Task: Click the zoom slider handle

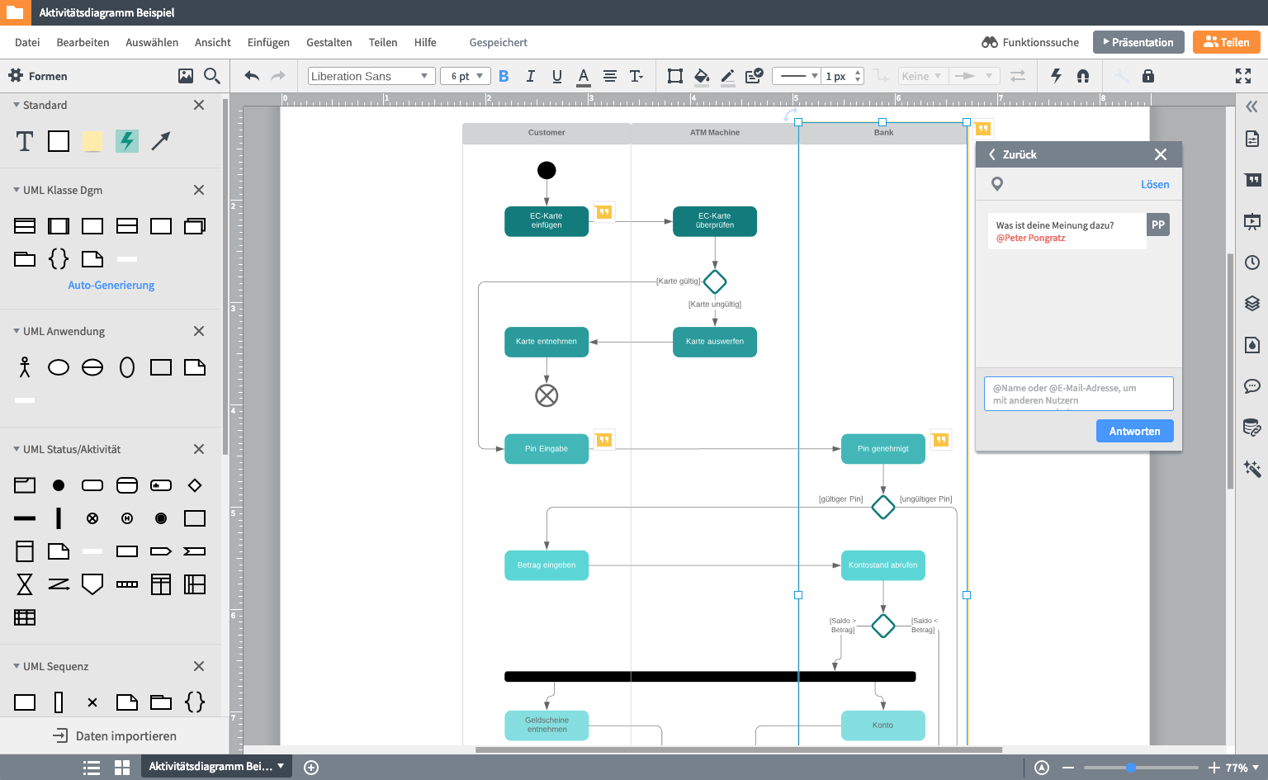Action: point(1131,768)
